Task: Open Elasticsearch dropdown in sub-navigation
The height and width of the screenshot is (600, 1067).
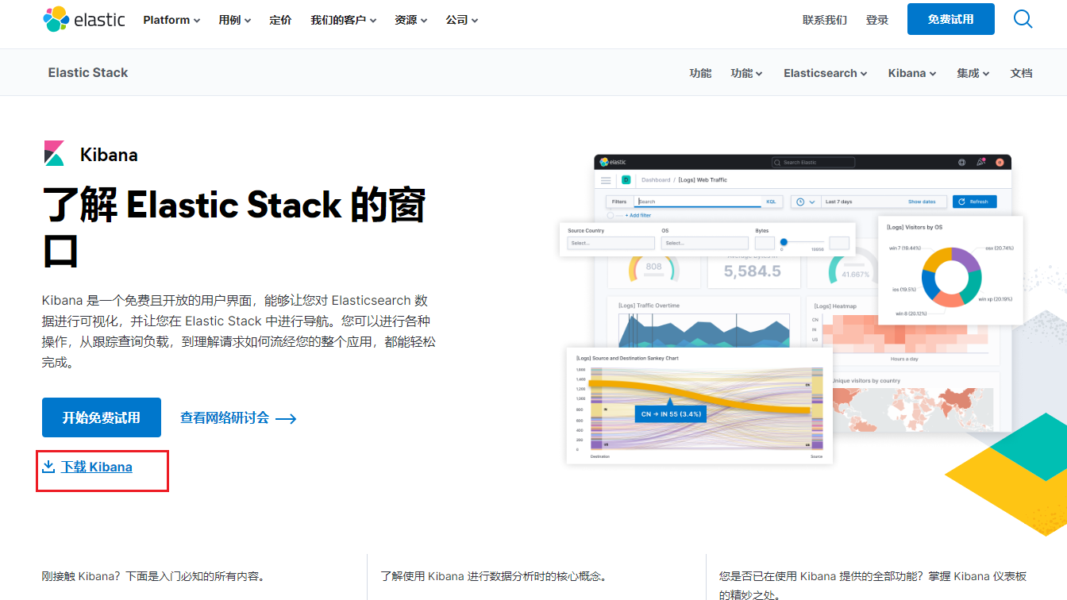Action: [826, 73]
